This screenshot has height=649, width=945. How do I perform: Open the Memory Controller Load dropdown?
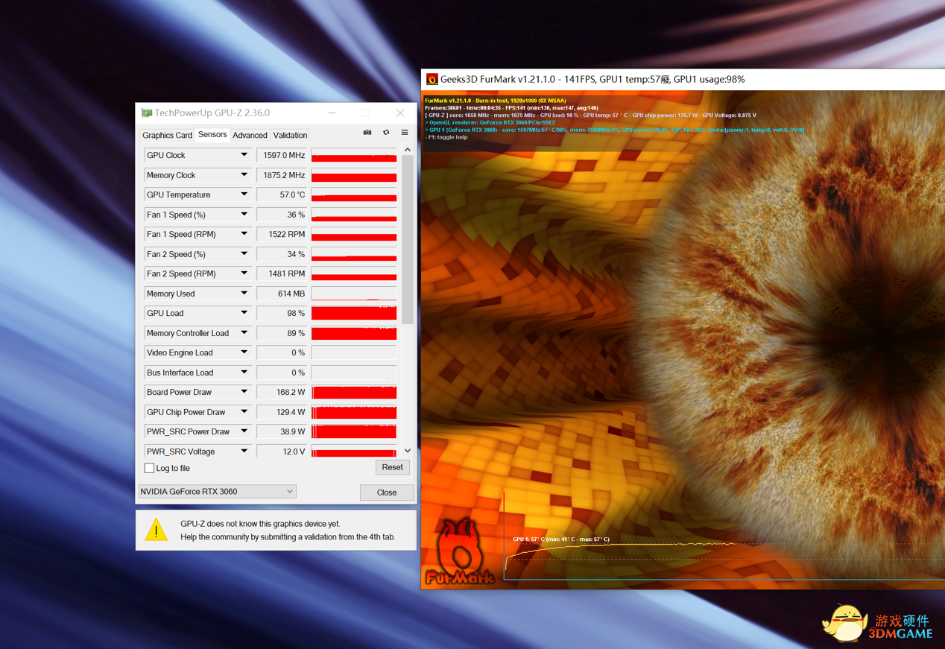pyautogui.click(x=244, y=333)
